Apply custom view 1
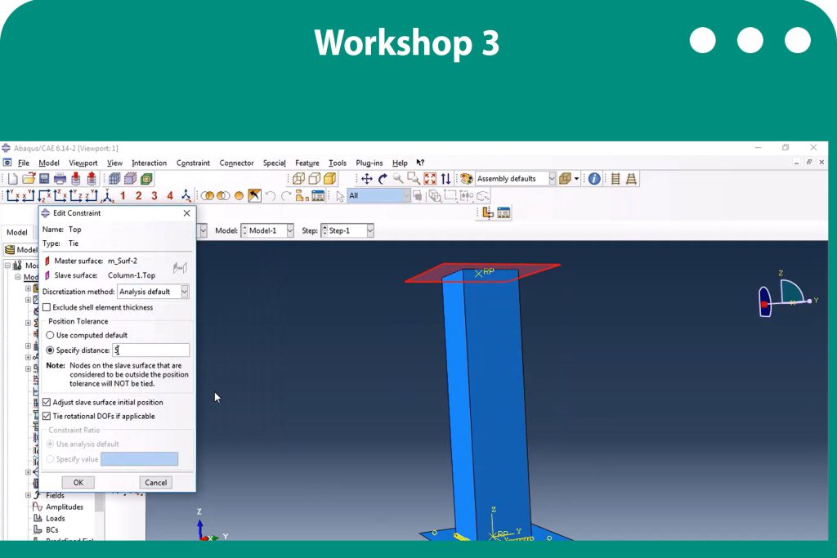The width and height of the screenshot is (837, 558). [123, 196]
